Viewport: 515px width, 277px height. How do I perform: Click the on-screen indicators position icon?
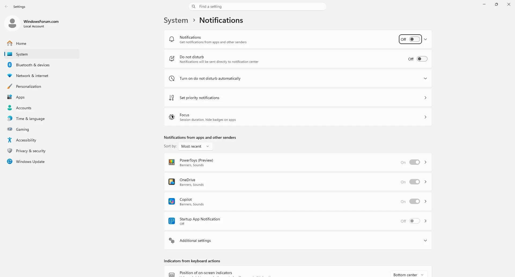click(x=172, y=275)
